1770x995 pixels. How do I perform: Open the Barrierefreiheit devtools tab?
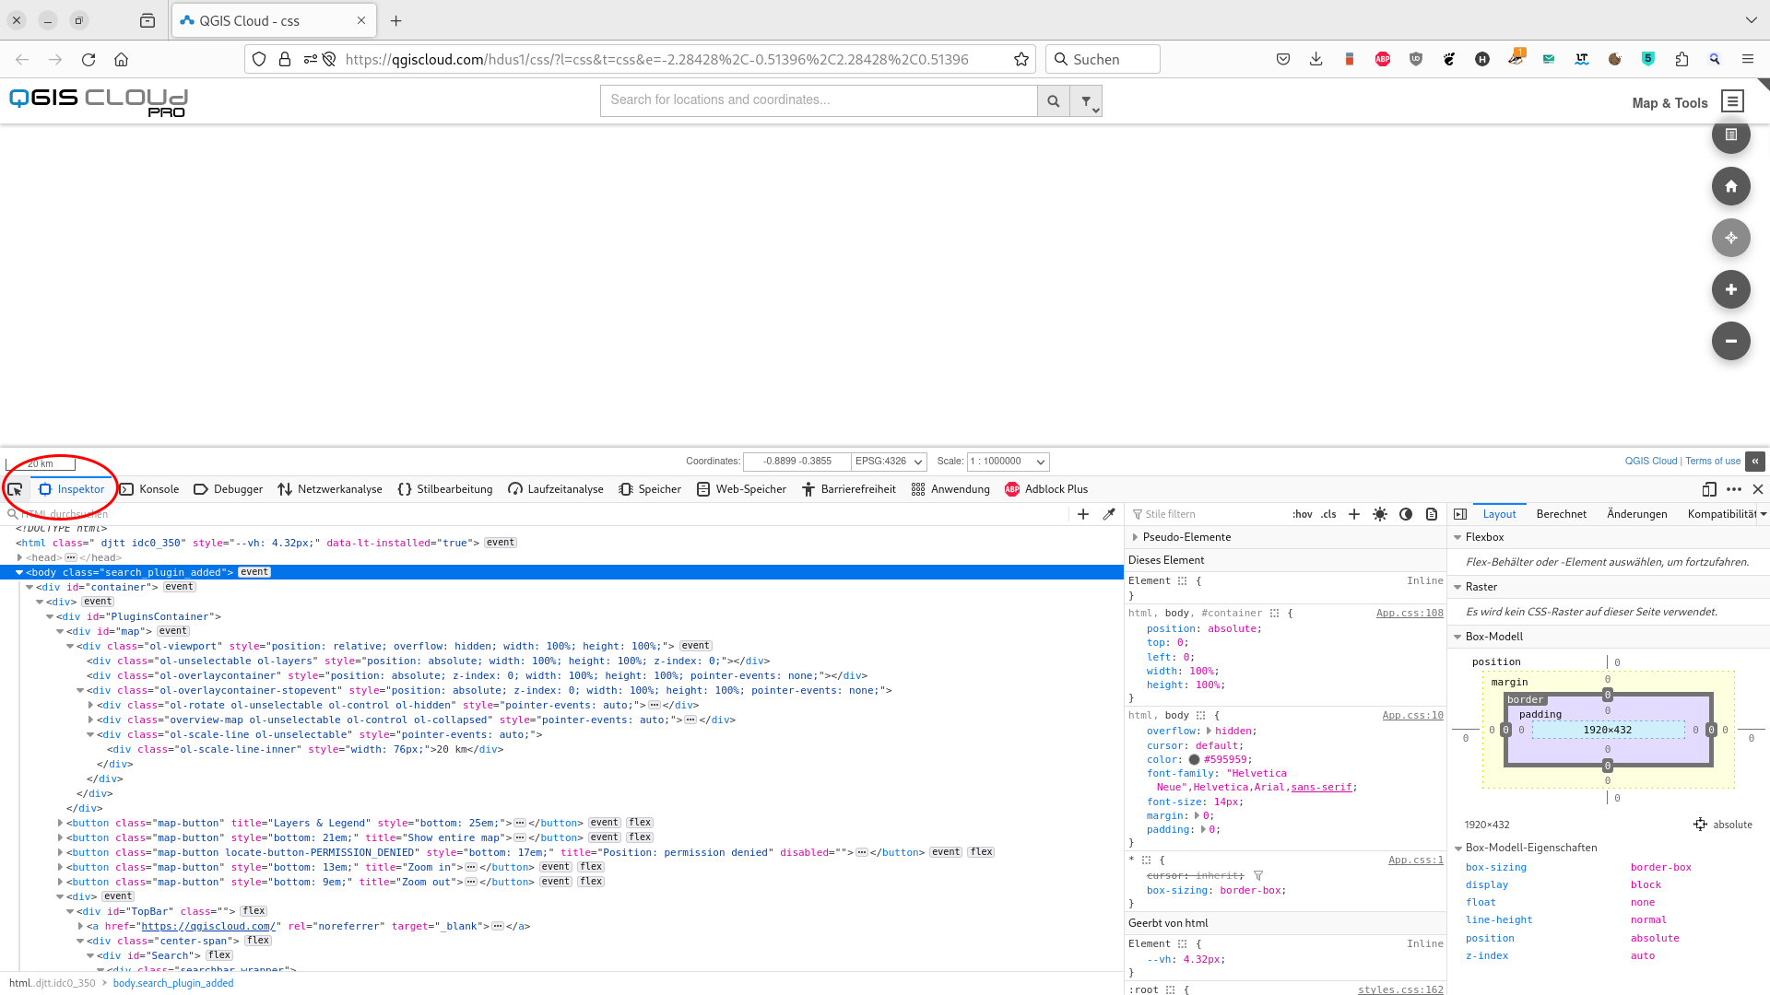click(848, 489)
